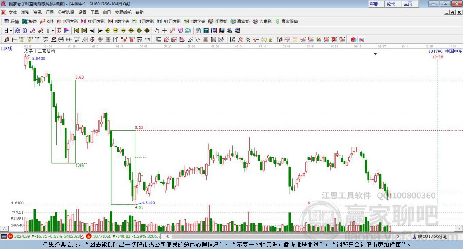Image resolution: width=463 pixels, height=249 pixels.
Task: Click the 5.63 price level label
Action: [x=80, y=77]
